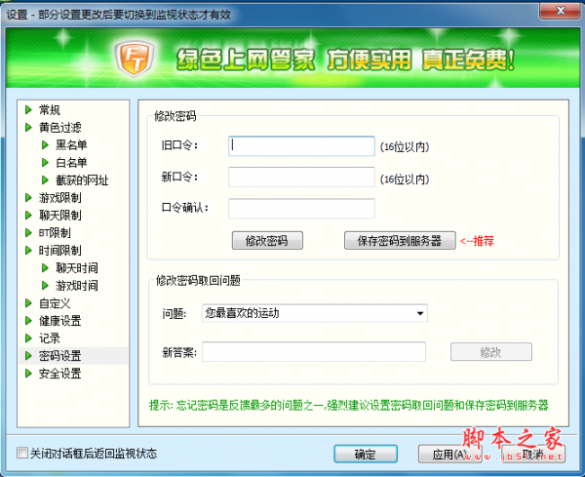
Task: Select 游戏时间 sub-item
Action: pyautogui.click(x=77, y=286)
